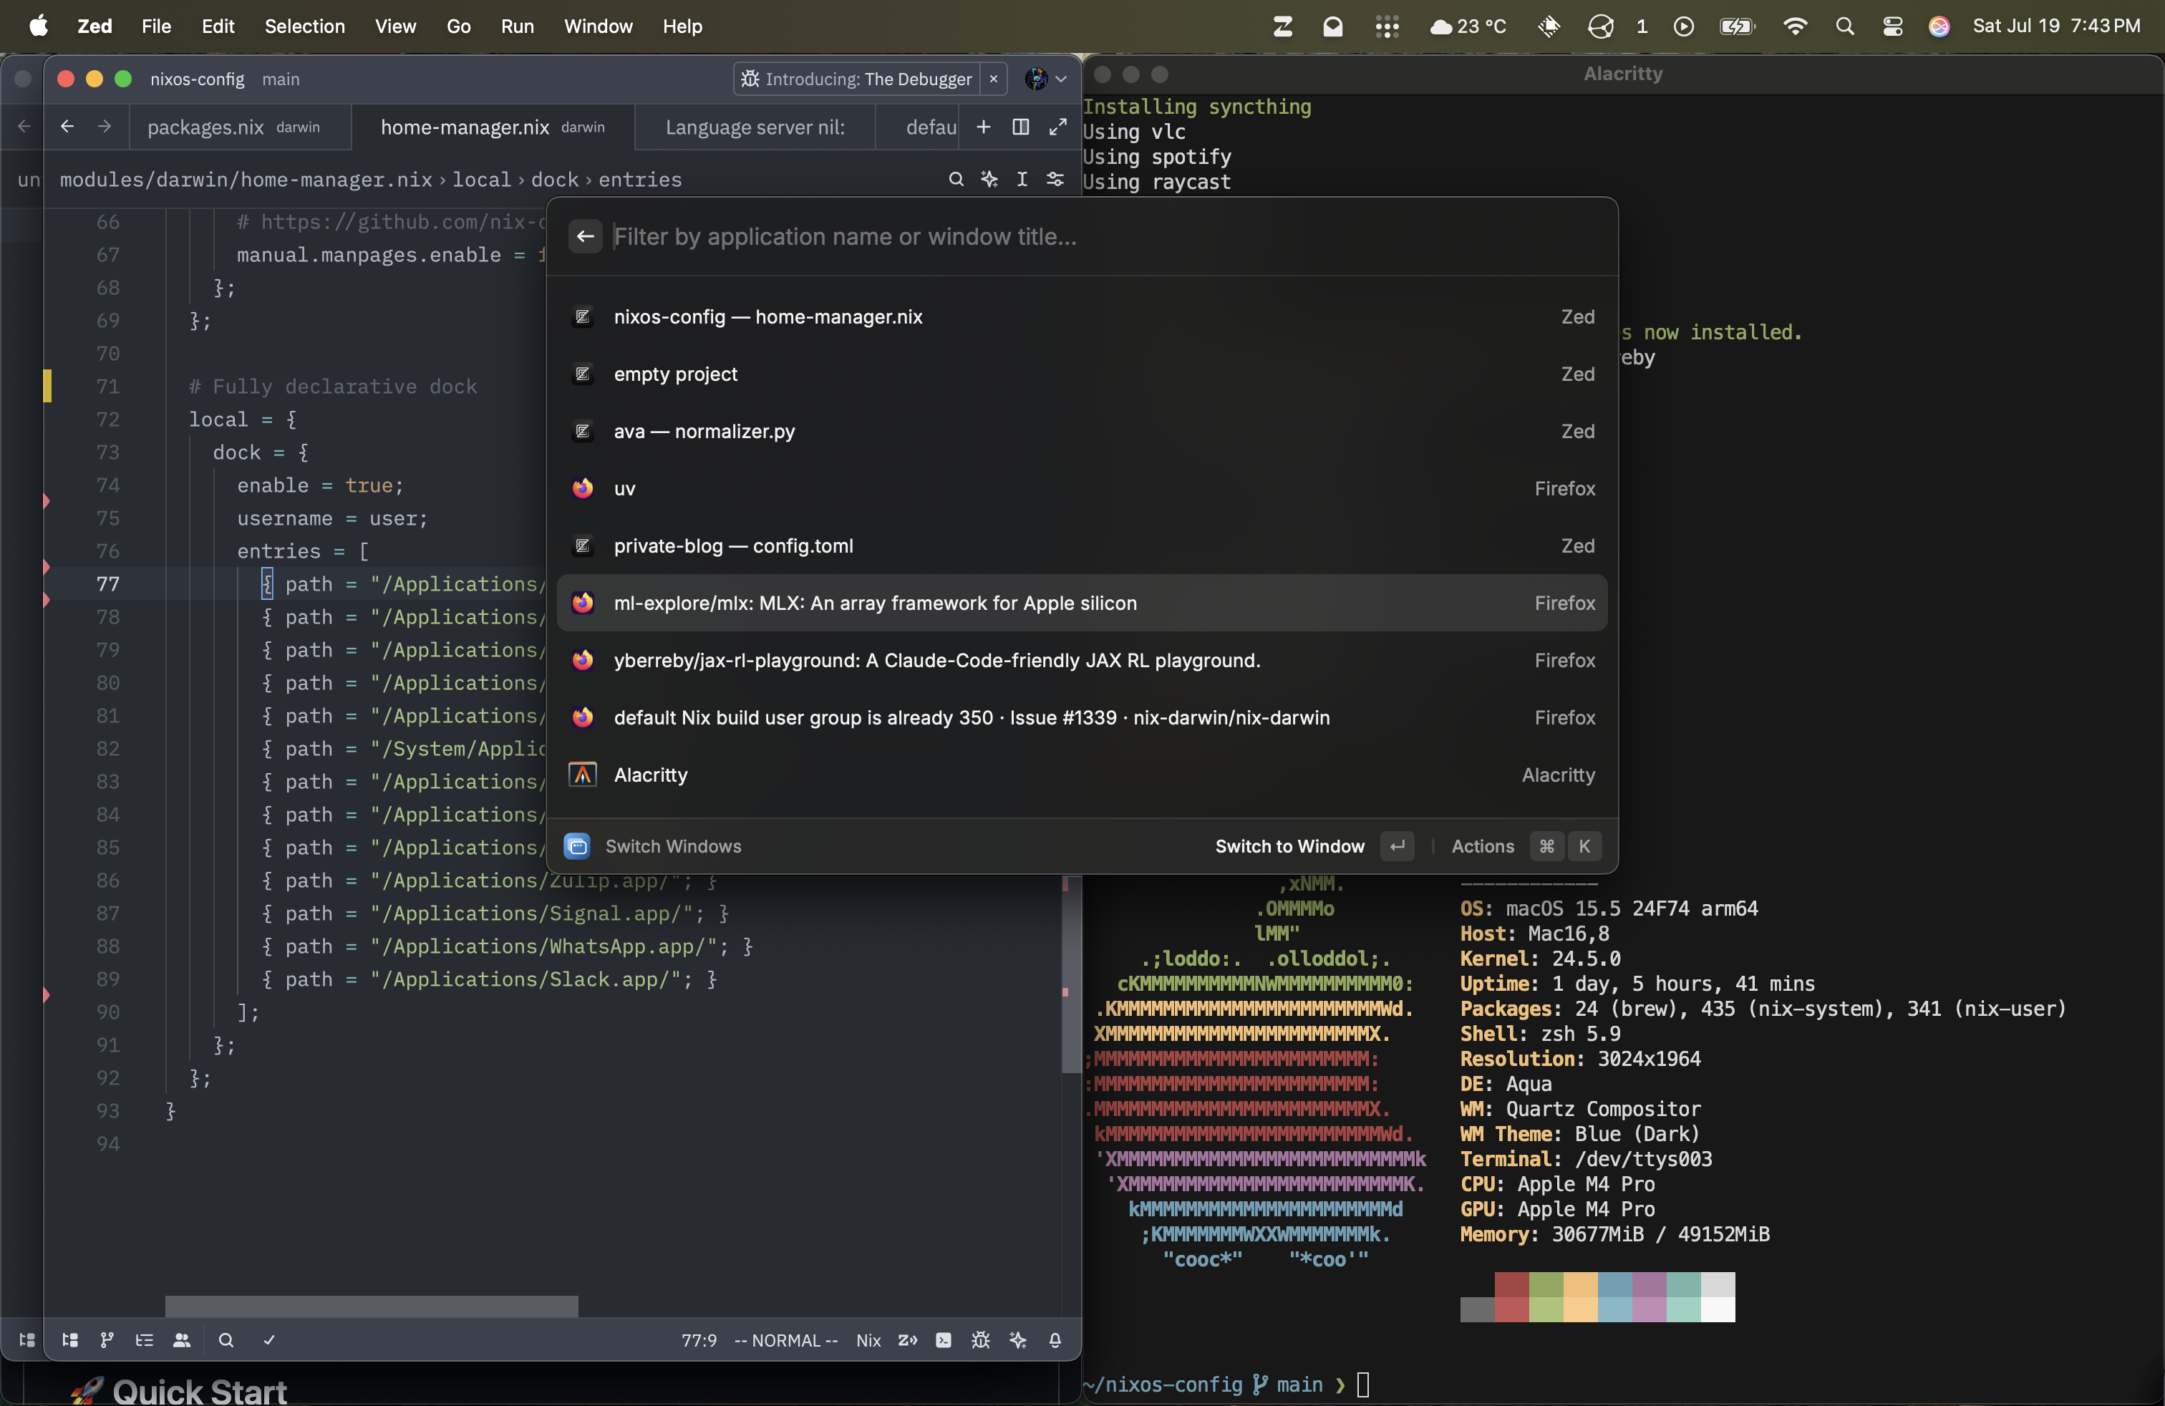The height and width of the screenshot is (1406, 2165).
Task: Open the collaboration panel icon
Action: [182, 1339]
